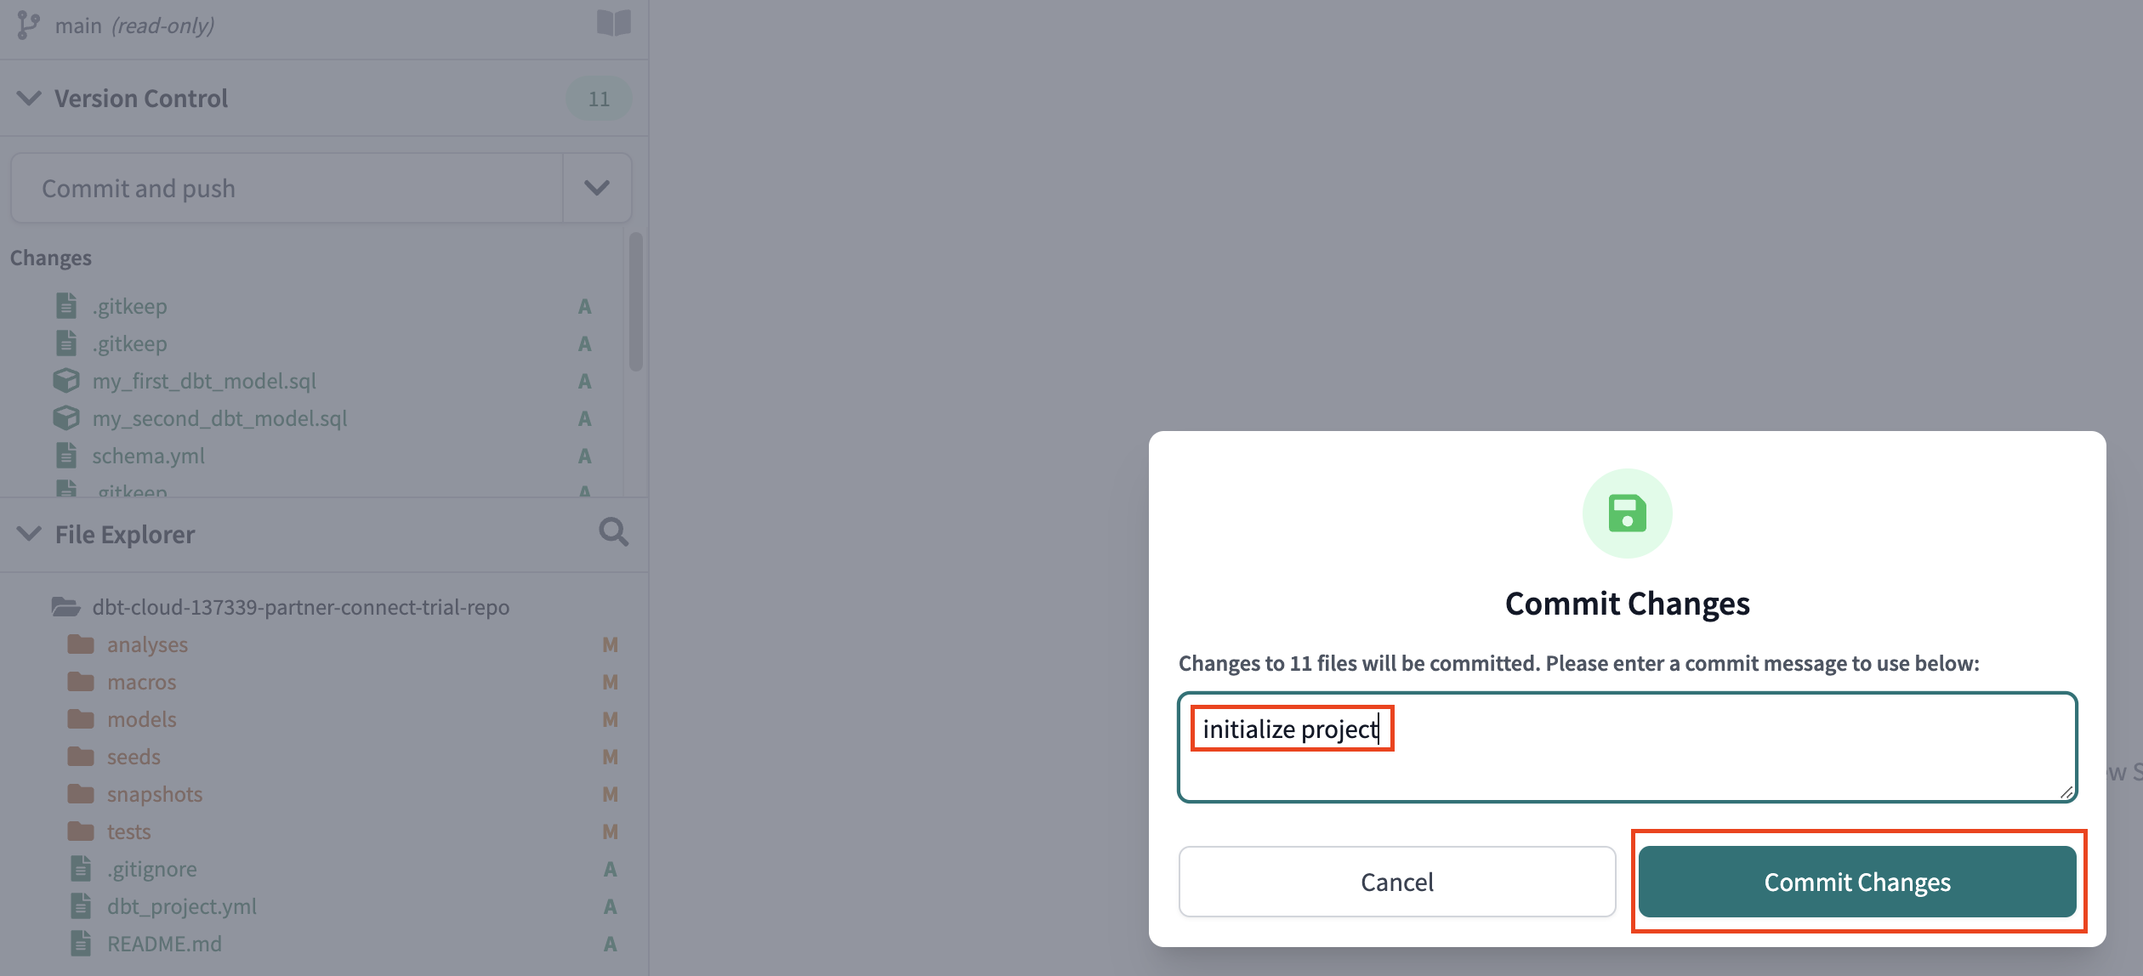Click the green save icon in the dialog
Image resolution: width=2143 pixels, height=976 pixels.
1626,513
